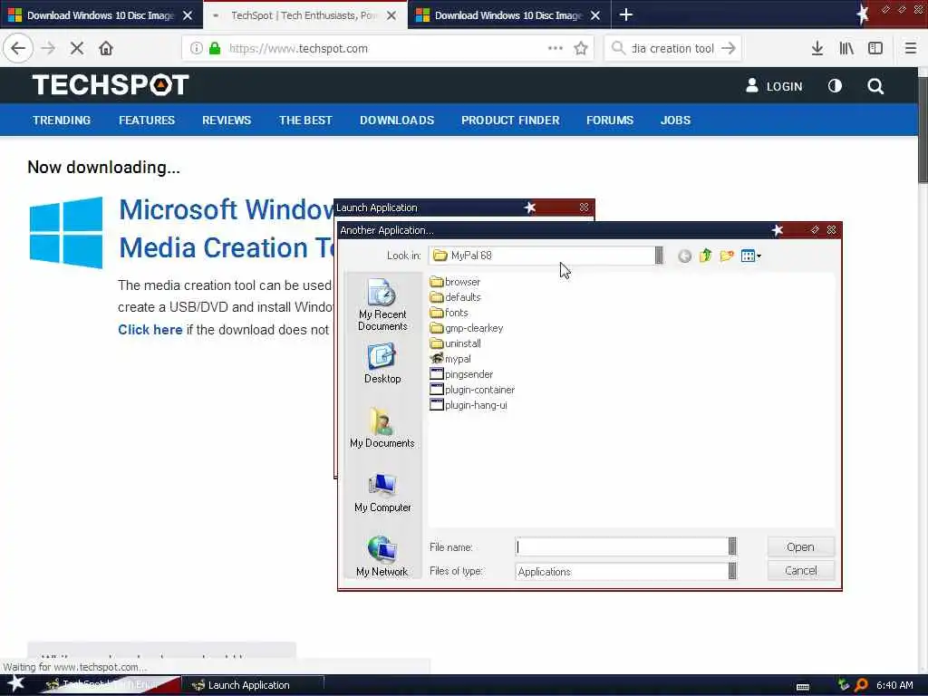Select Desktop in the places bar
This screenshot has width=928, height=696.
382,364
